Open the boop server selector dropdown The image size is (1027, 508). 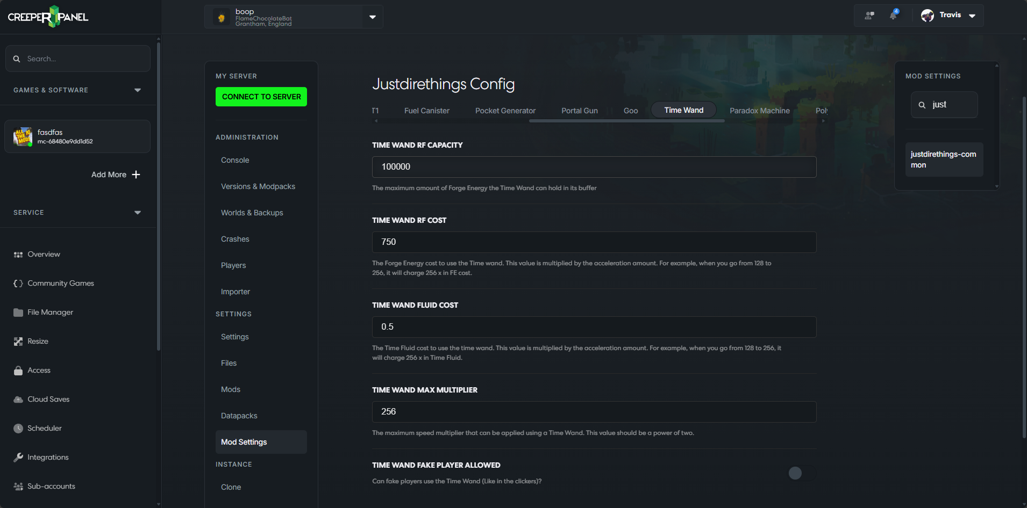click(373, 17)
